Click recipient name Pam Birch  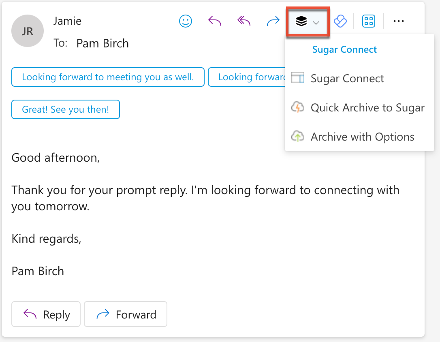pos(102,43)
